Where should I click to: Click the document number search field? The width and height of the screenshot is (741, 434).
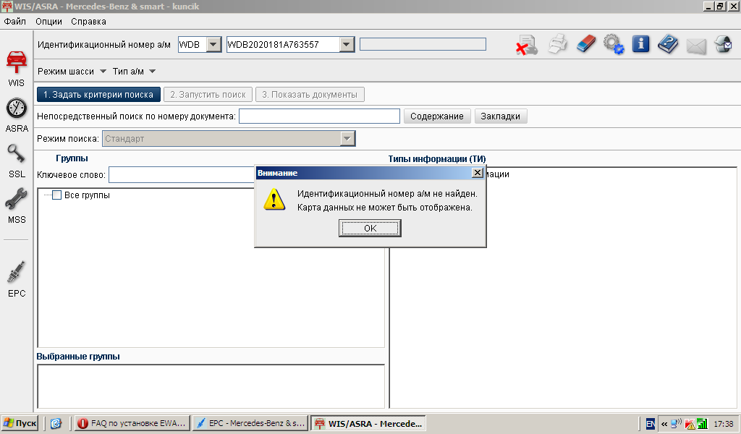[x=319, y=116]
